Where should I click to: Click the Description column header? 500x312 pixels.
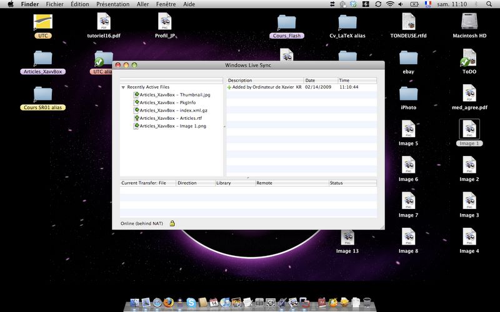click(265, 80)
